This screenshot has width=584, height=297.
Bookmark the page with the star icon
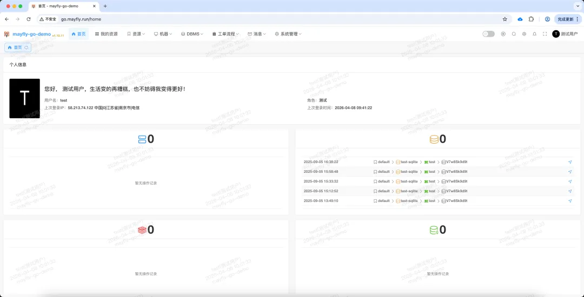[505, 19]
